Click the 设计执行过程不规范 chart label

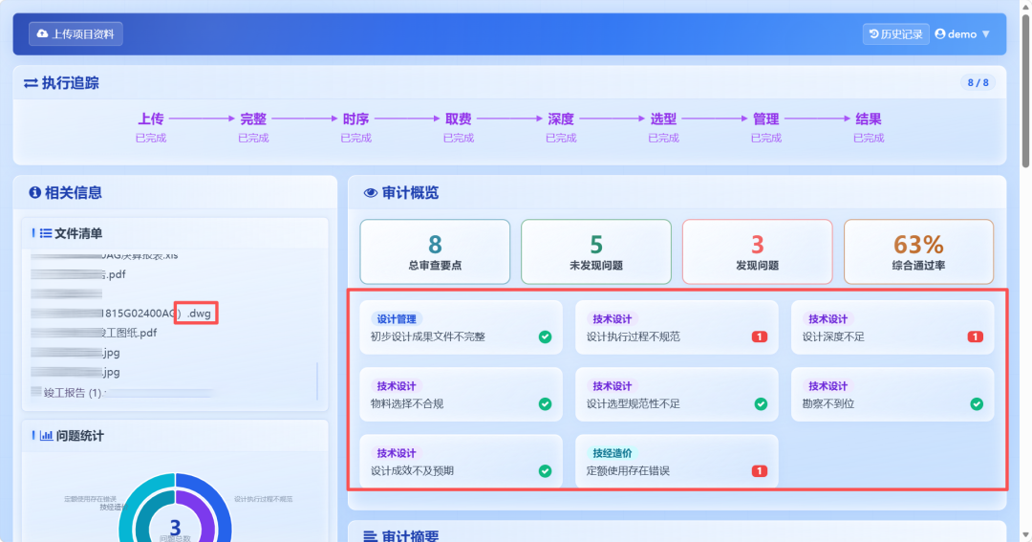click(264, 499)
